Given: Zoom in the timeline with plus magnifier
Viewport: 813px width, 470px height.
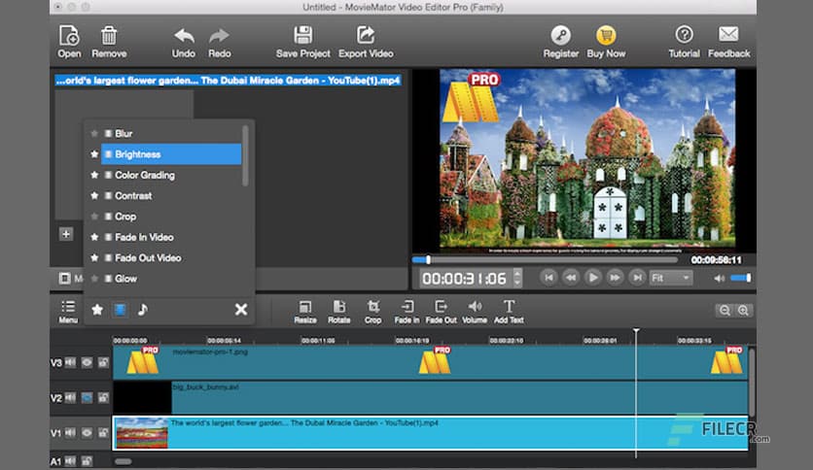Looking at the screenshot, I should [x=743, y=310].
